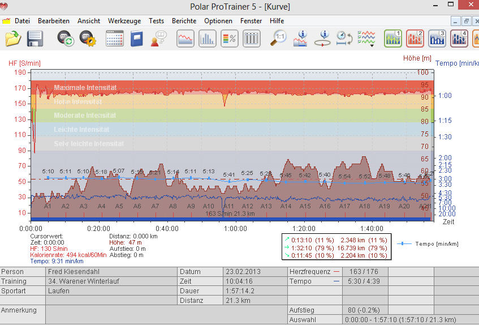Click the Anmerkung notes field

click(166, 315)
